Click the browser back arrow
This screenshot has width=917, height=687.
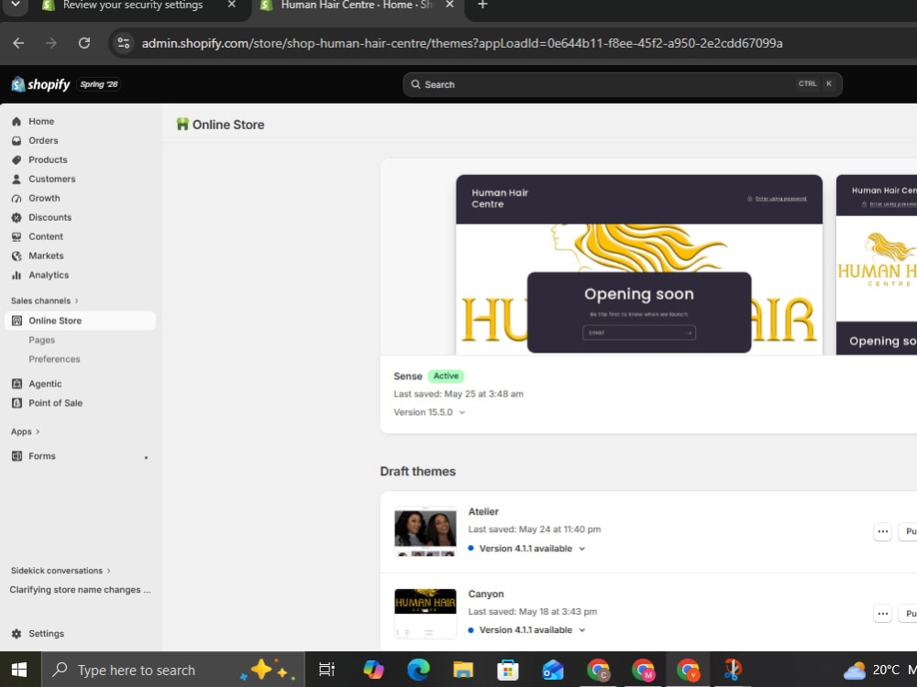[18, 43]
